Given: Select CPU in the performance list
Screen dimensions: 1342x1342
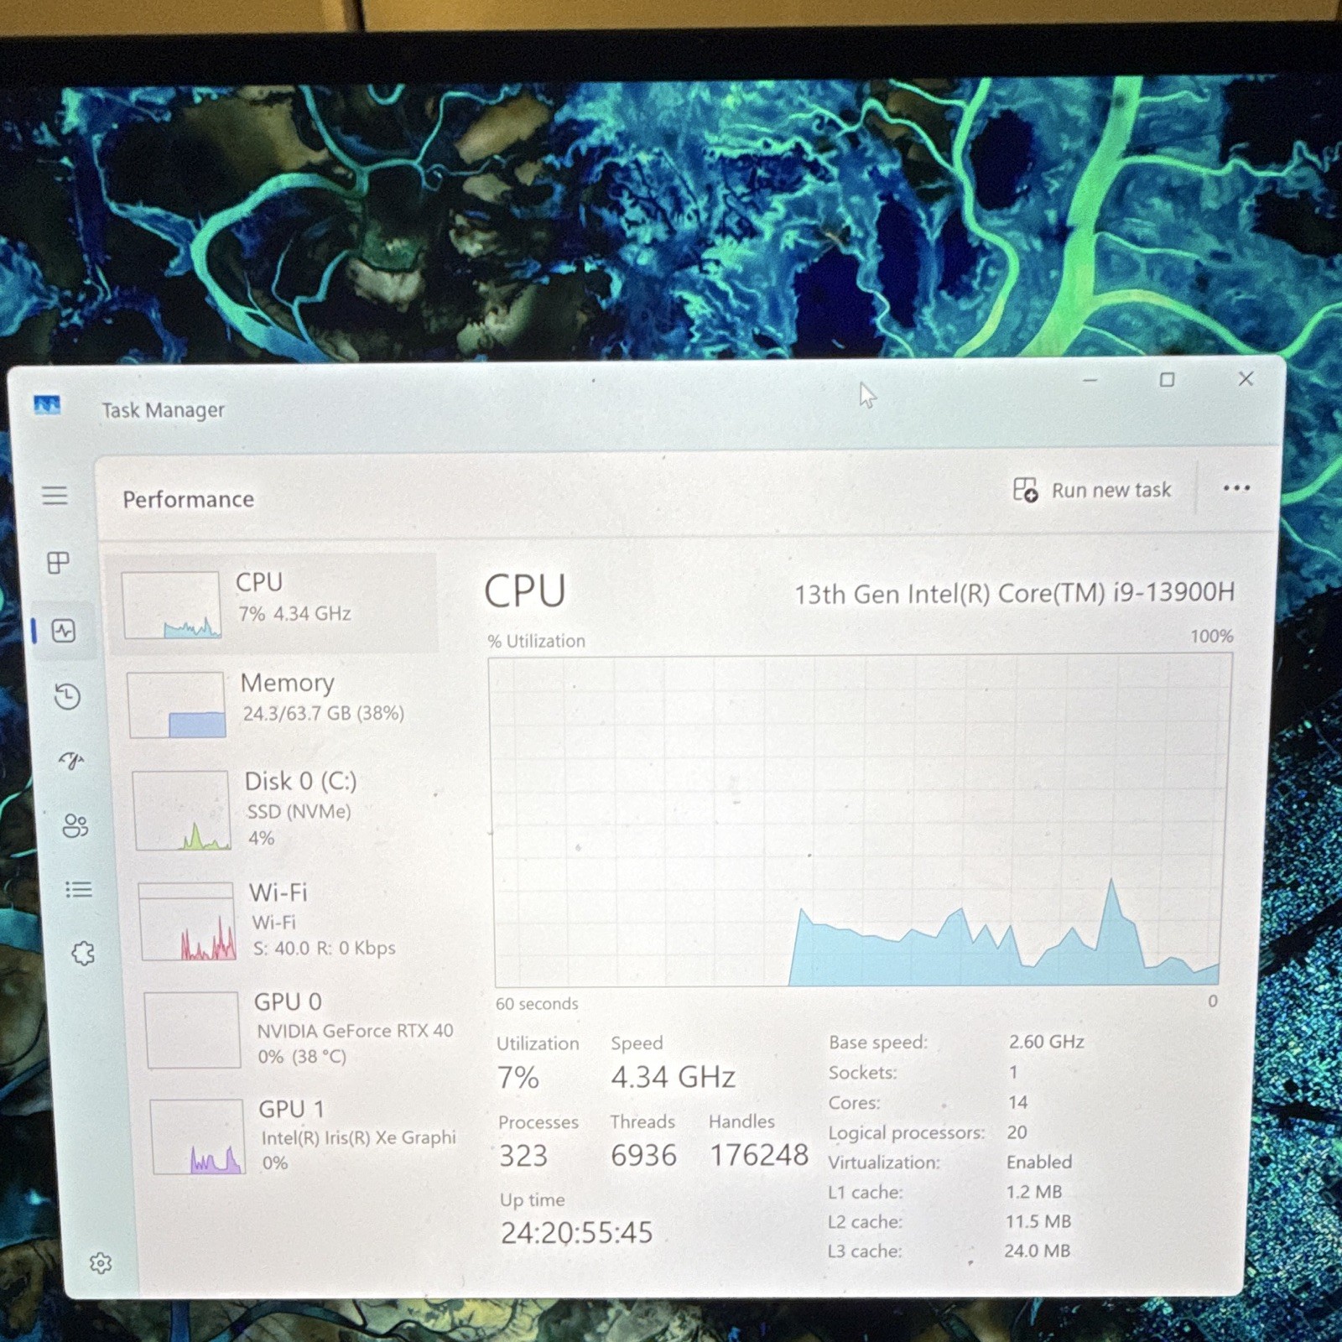Looking at the screenshot, I should (x=273, y=603).
